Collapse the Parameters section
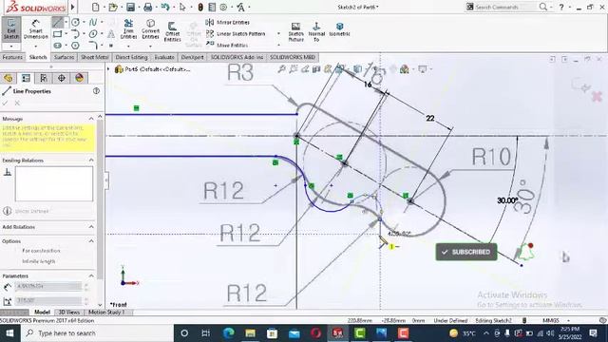608x342 pixels. tap(91, 275)
